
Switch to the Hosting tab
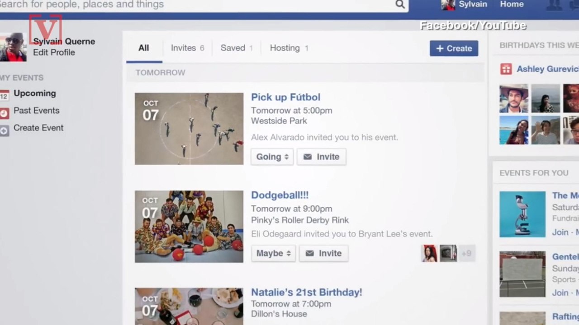289,48
